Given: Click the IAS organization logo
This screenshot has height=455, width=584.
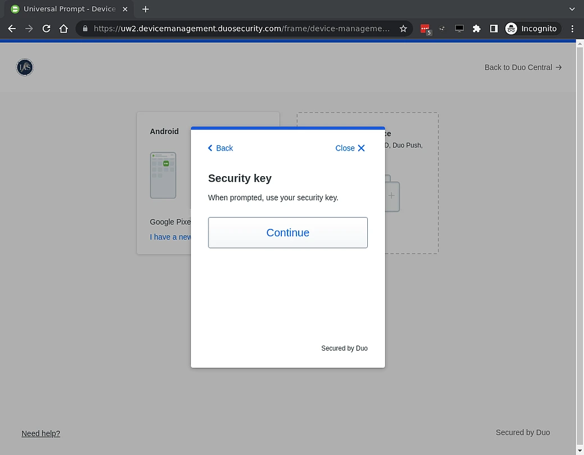Looking at the screenshot, I should [25, 67].
